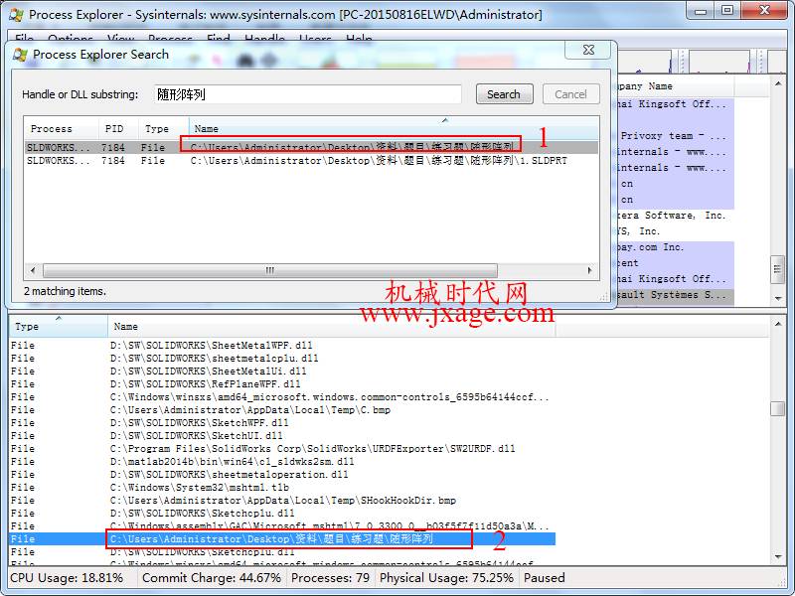Screen dimensions: 795x596
Task: Select the Software, Inc. company row
Action: (x=676, y=216)
